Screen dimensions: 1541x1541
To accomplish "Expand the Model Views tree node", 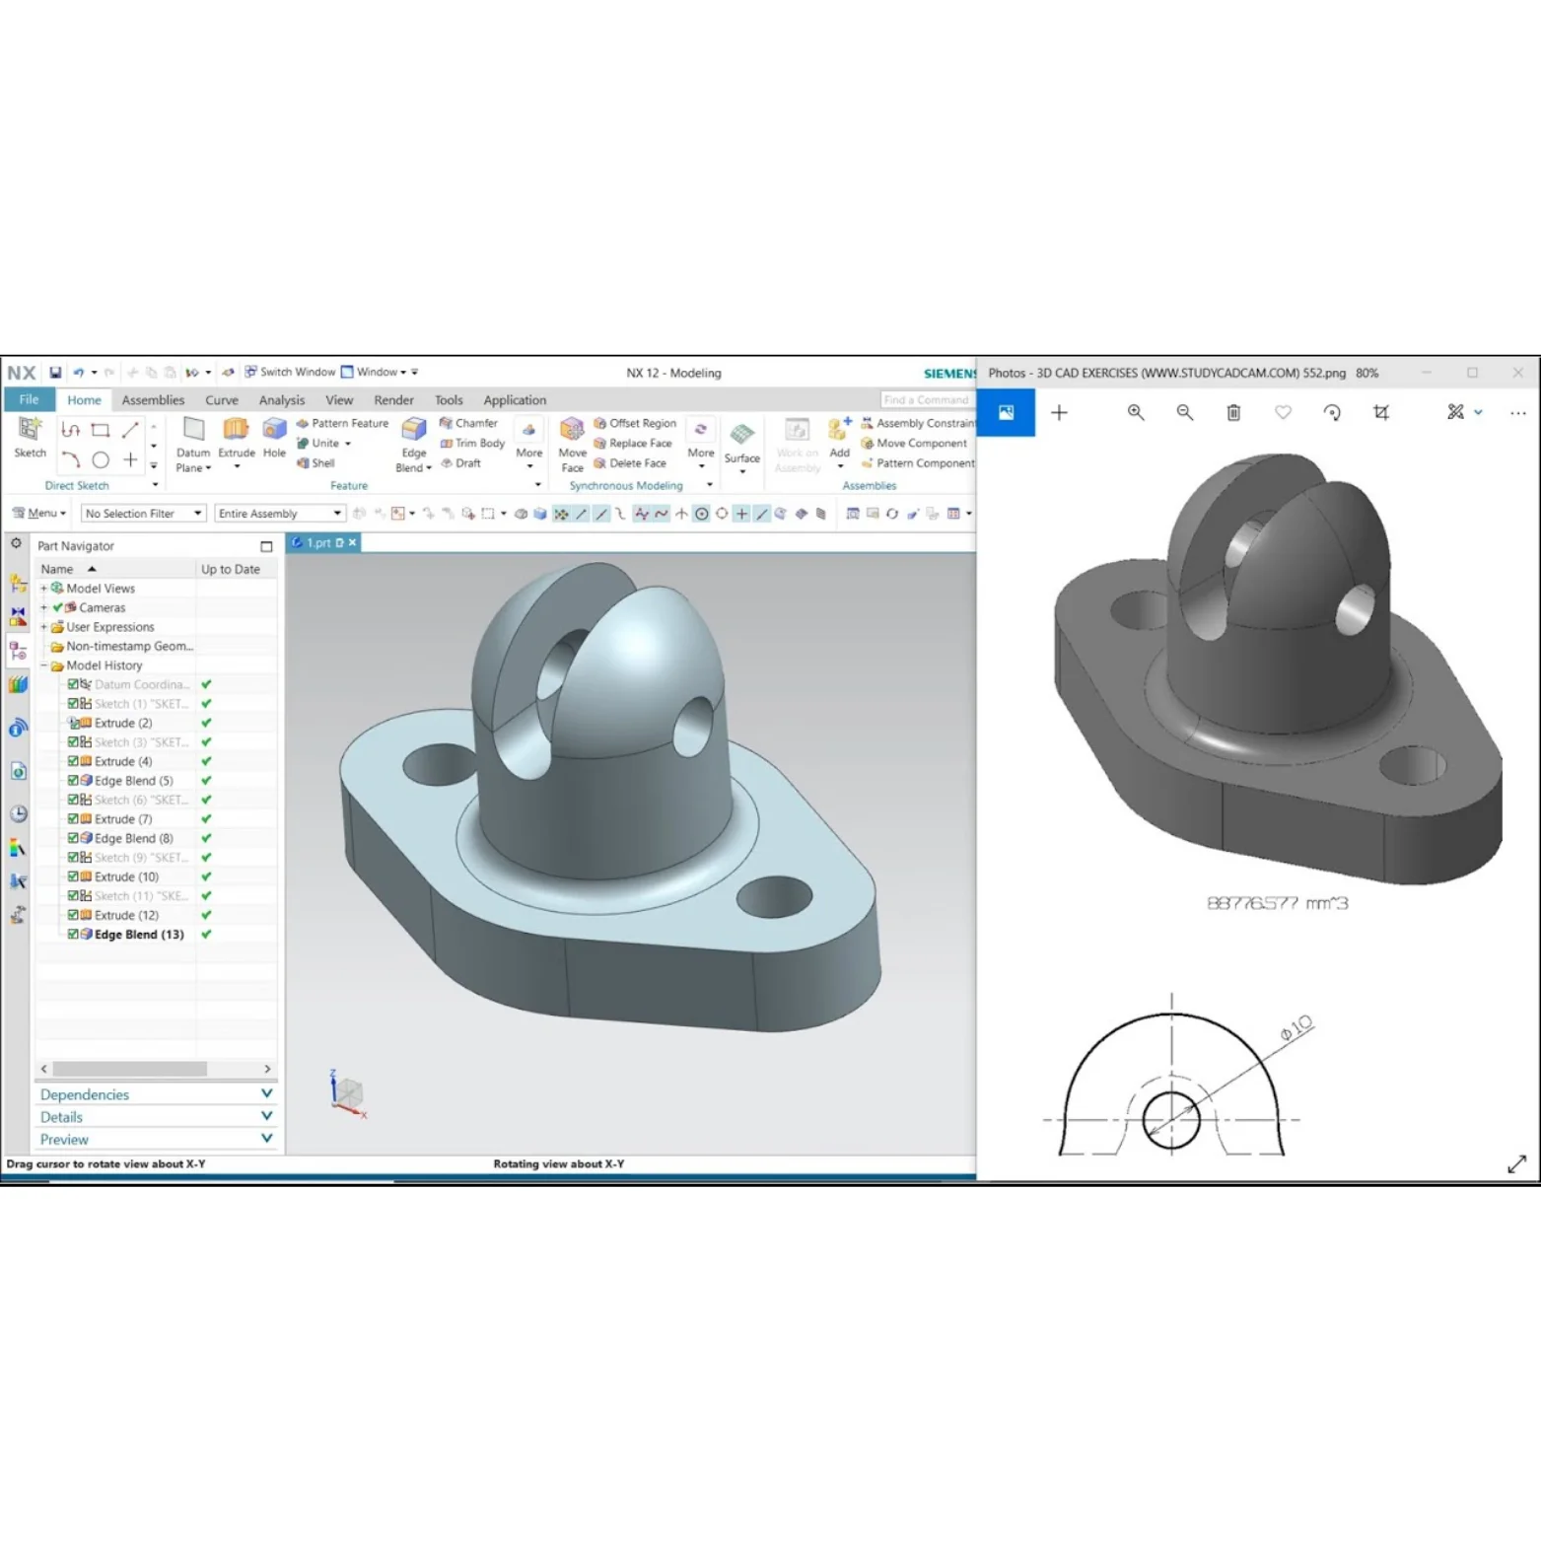I will click(43, 588).
